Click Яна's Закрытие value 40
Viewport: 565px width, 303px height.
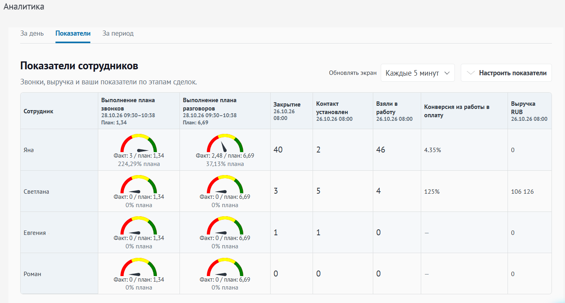click(278, 150)
